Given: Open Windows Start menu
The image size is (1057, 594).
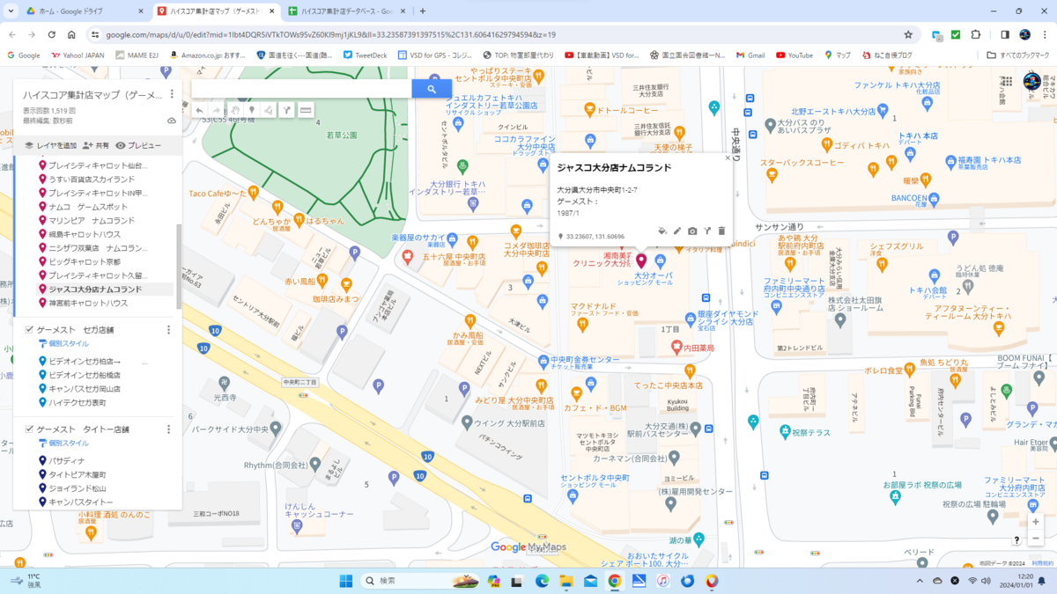Looking at the screenshot, I should tap(345, 581).
